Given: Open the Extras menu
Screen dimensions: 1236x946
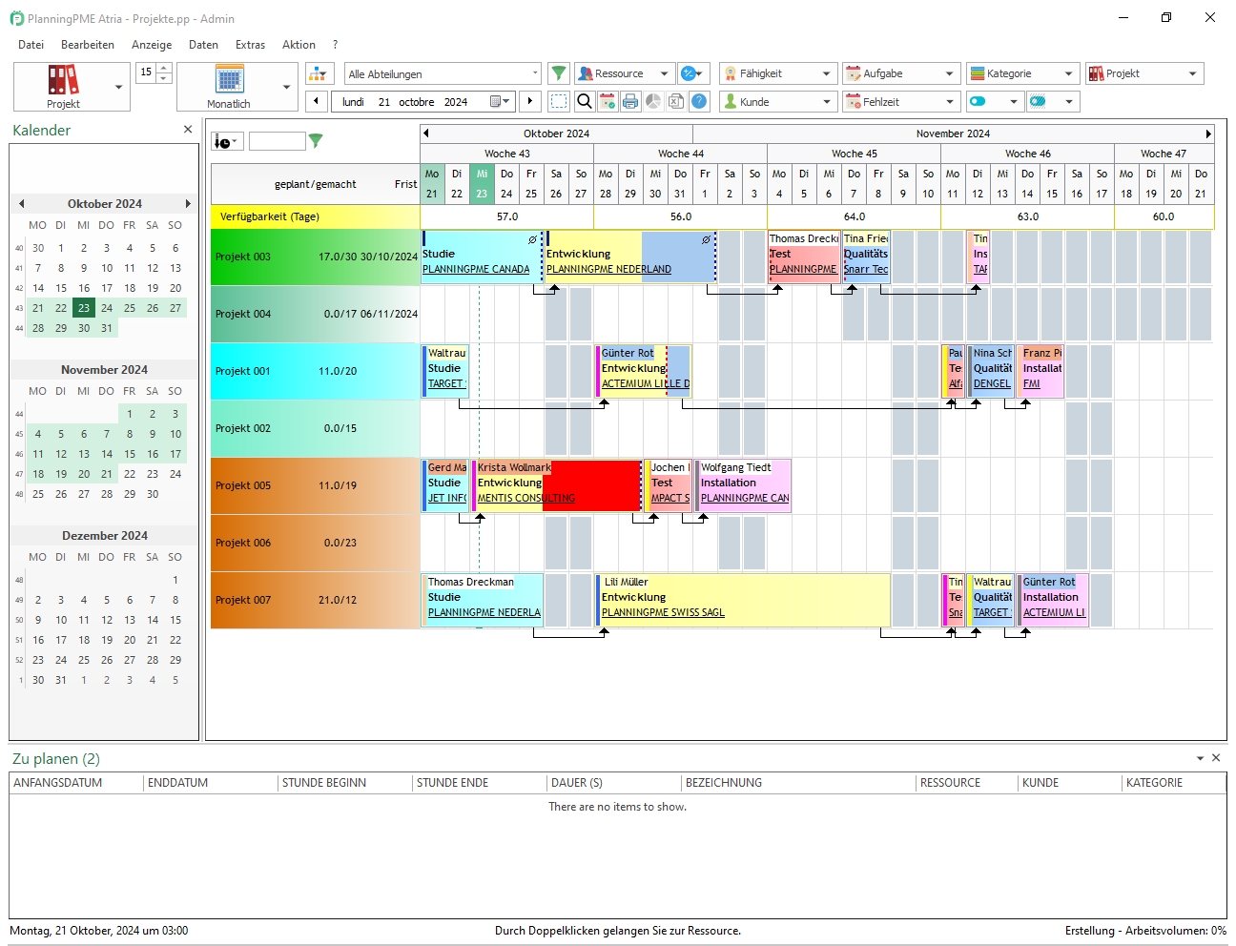Looking at the screenshot, I should [x=250, y=45].
